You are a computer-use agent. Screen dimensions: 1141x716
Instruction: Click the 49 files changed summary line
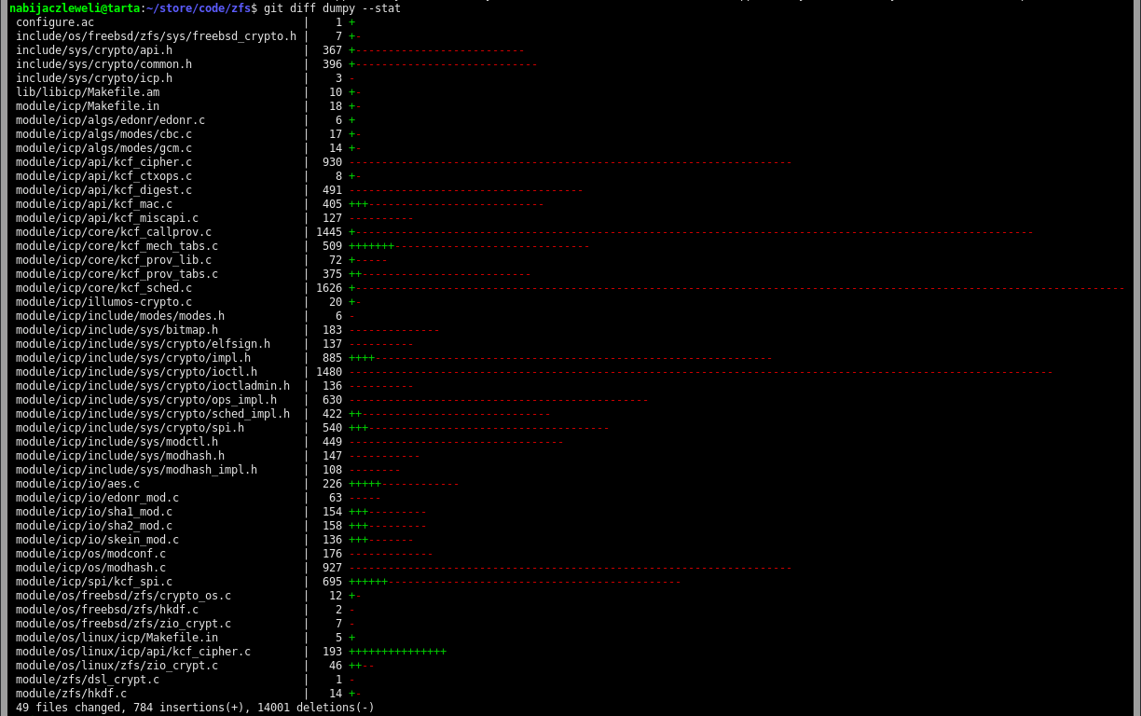coord(195,708)
